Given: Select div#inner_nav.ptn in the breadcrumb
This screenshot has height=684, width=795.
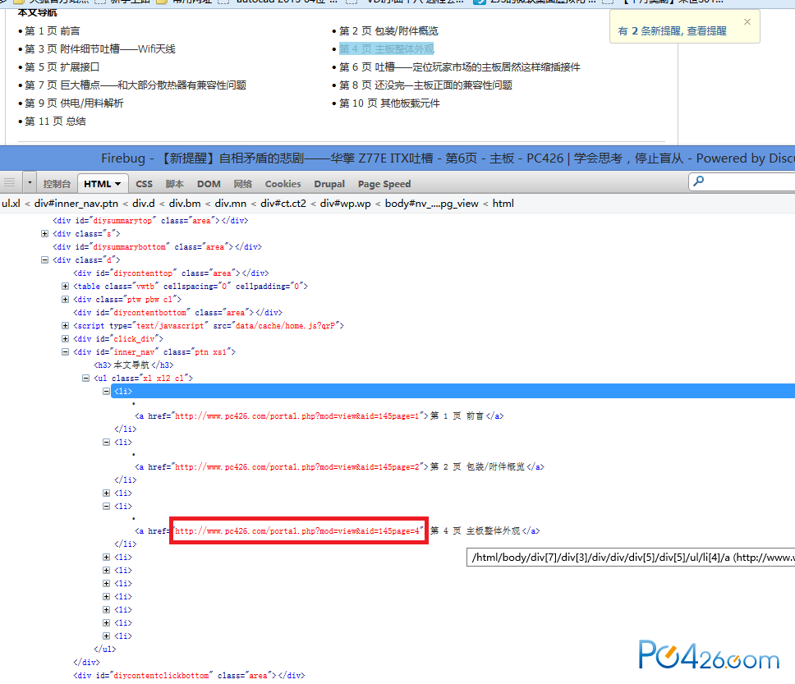Looking at the screenshot, I should click(x=76, y=204).
